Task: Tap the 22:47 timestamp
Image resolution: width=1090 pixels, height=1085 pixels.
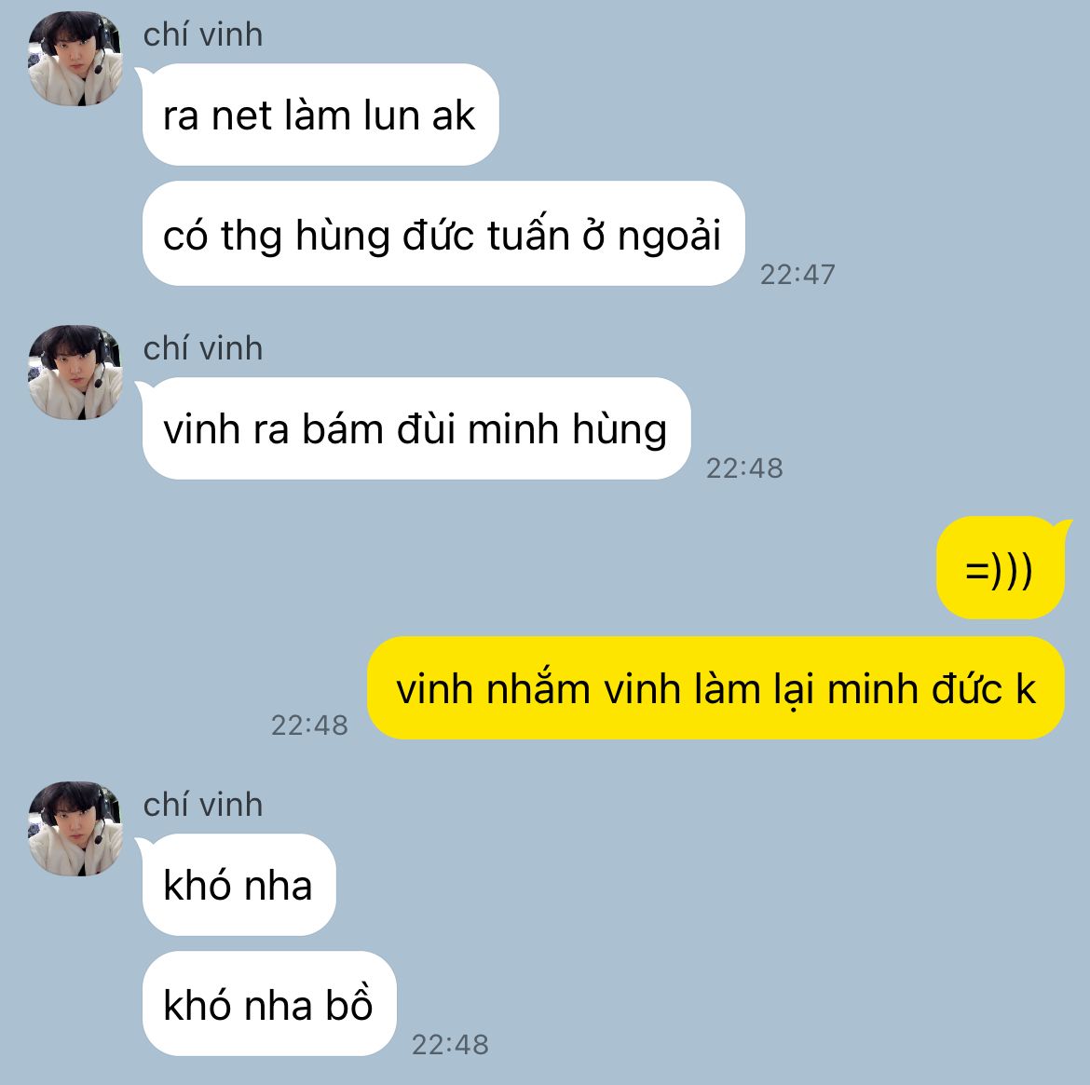Action: pyautogui.click(x=797, y=275)
